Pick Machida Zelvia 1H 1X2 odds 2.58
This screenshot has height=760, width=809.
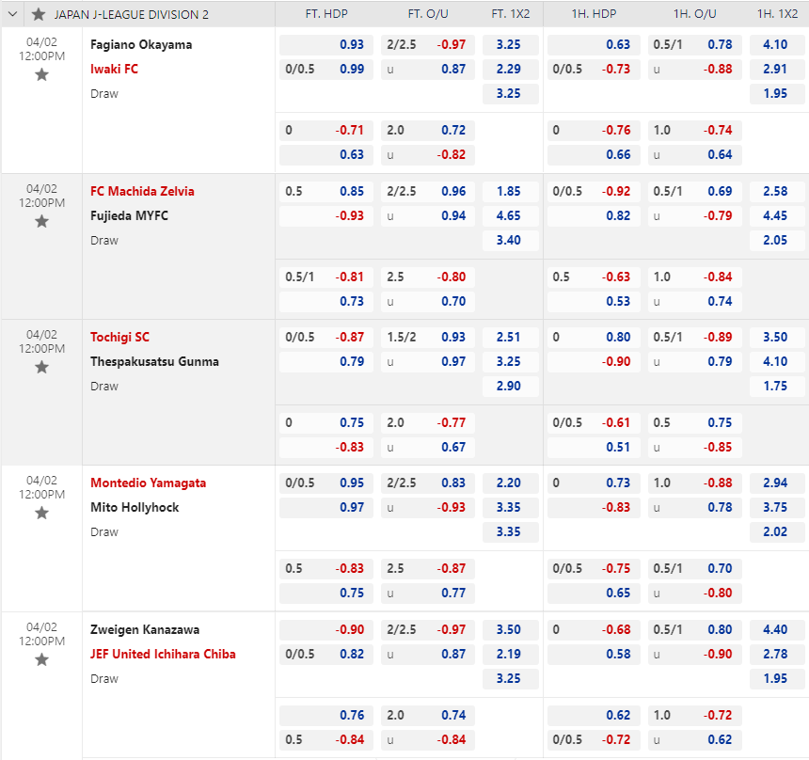[x=777, y=192]
